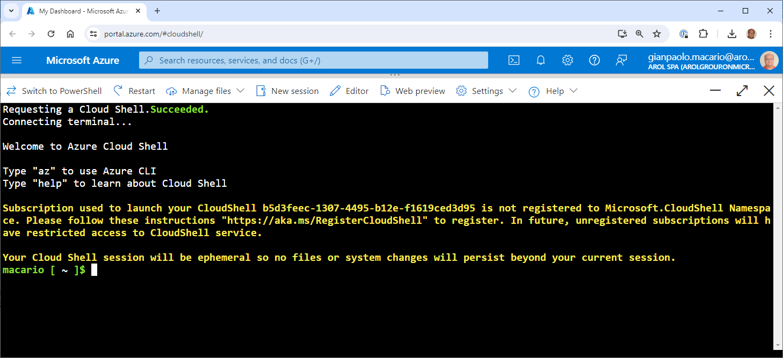The width and height of the screenshot is (783, 358).
Task: Open the tab search dropdown arrow
Action: point(11,11)
